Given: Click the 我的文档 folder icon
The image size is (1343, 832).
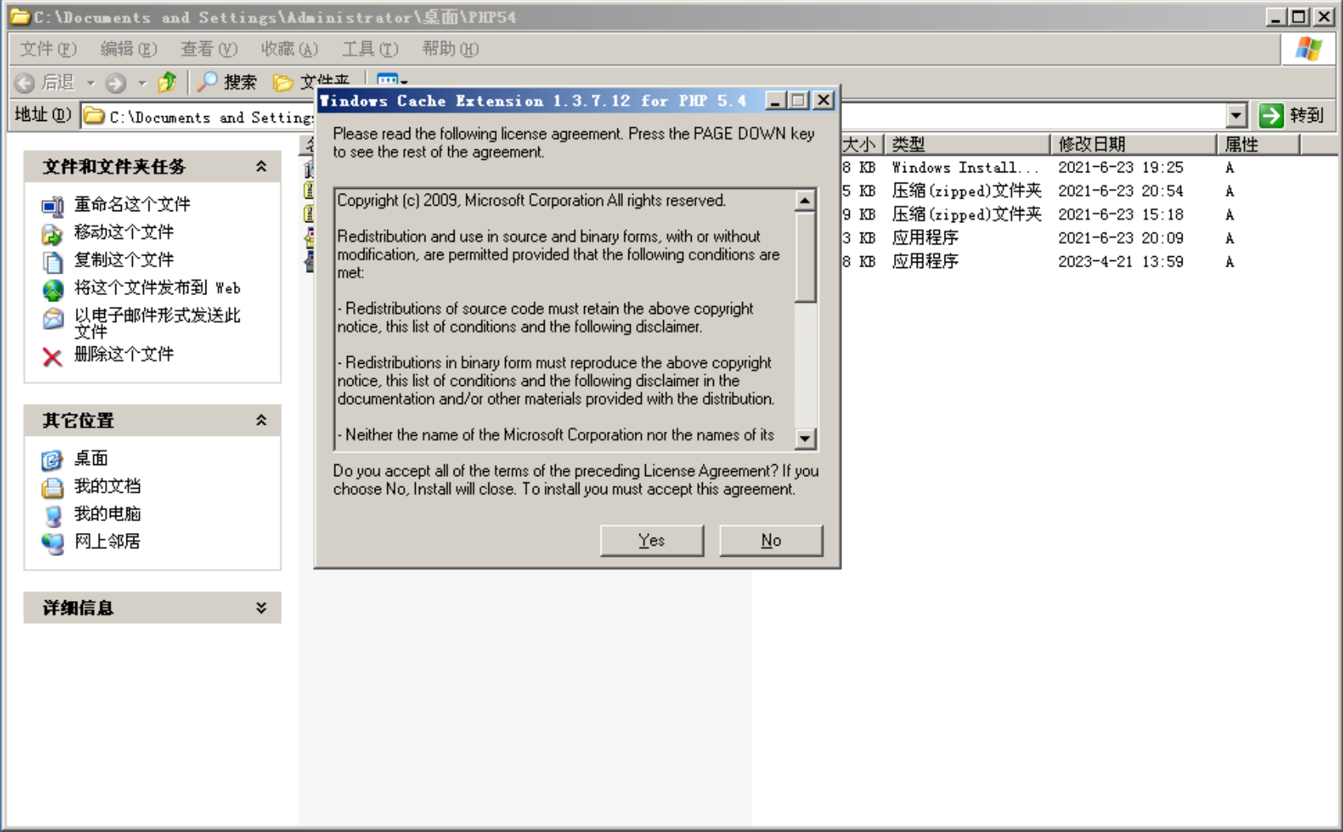Looking at the screenshot, I should point(53,488).
